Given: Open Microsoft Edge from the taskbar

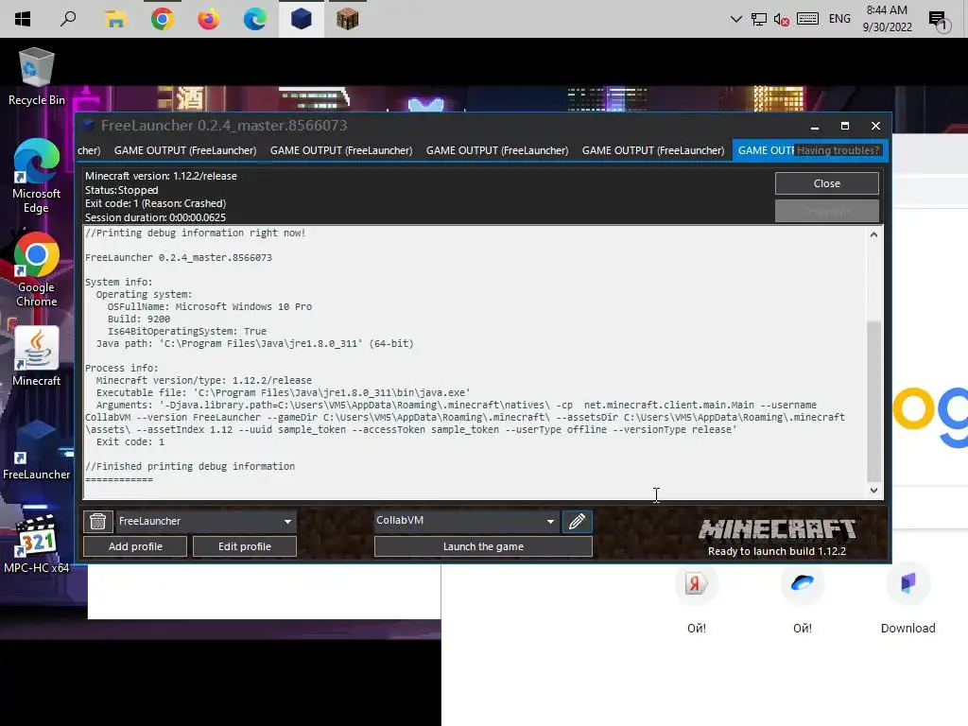Looking at the screenshot, I should pos(254,19).
